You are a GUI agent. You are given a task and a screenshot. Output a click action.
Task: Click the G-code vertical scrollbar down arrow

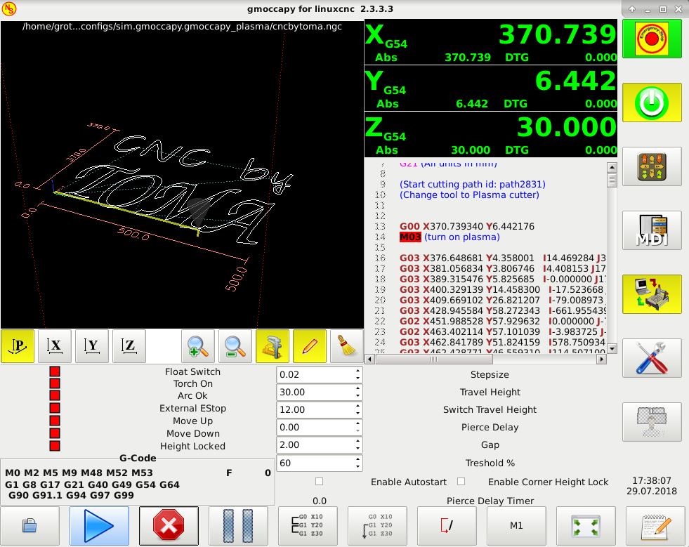(x=612, y=349)
